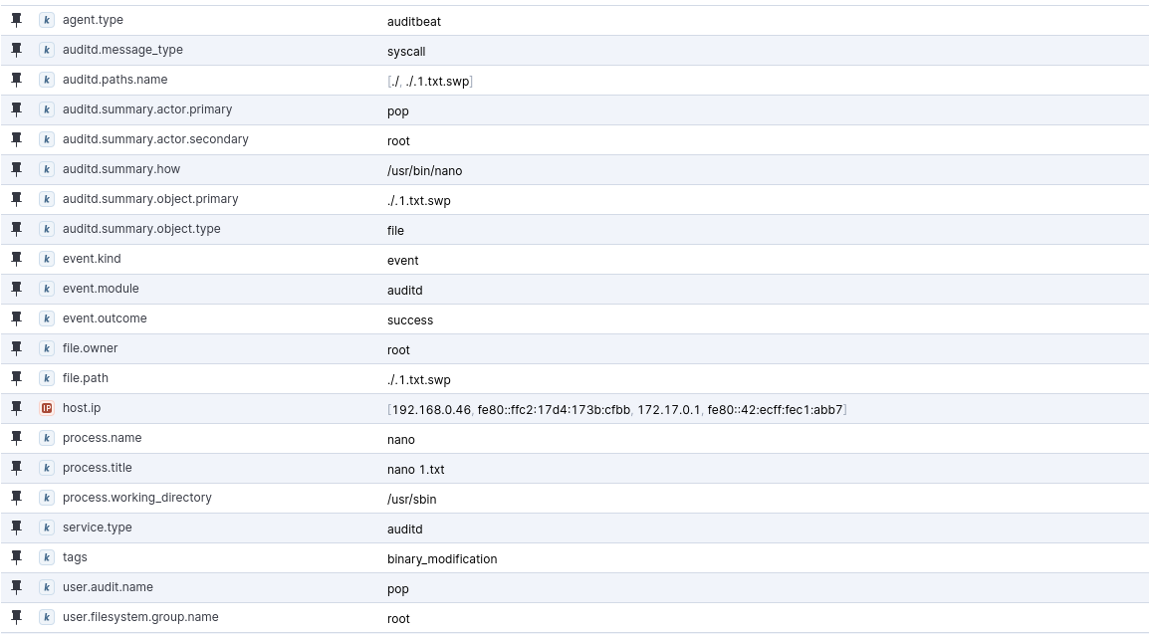Select the auditbeat value
The width and height of the screenshot is (1149, 634).
point(413,22)
